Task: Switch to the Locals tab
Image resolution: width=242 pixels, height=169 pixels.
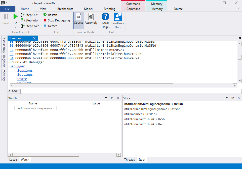Action: tap(13, 160)
